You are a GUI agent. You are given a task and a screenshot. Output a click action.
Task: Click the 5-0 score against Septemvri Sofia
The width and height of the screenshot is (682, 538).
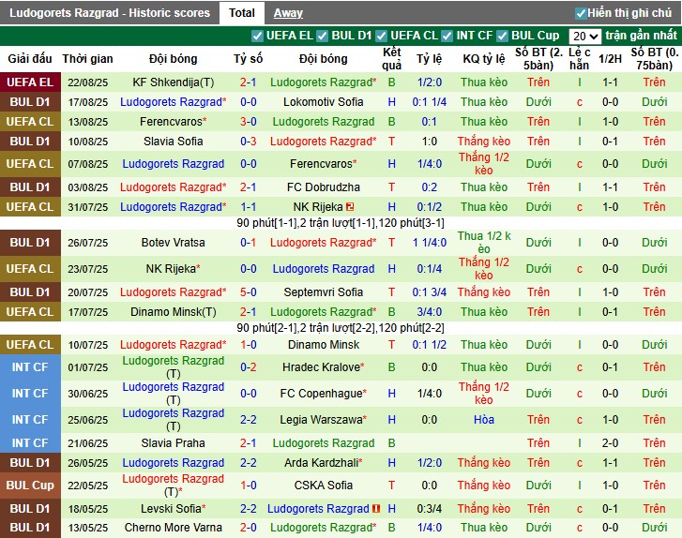click(x=249, y=292)
